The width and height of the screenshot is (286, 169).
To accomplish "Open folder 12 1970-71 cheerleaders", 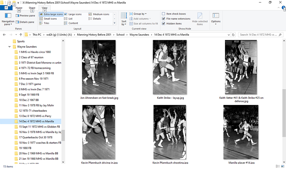I will pyautogui.click(x=31, y=111).
